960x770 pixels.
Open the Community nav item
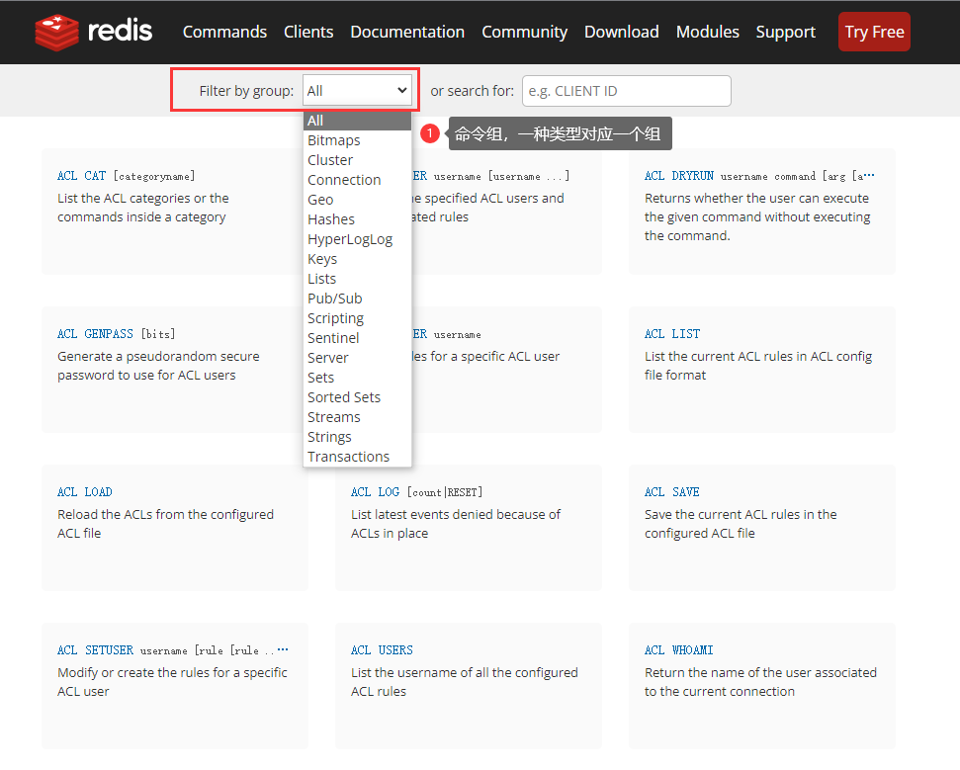coord(525,32)
